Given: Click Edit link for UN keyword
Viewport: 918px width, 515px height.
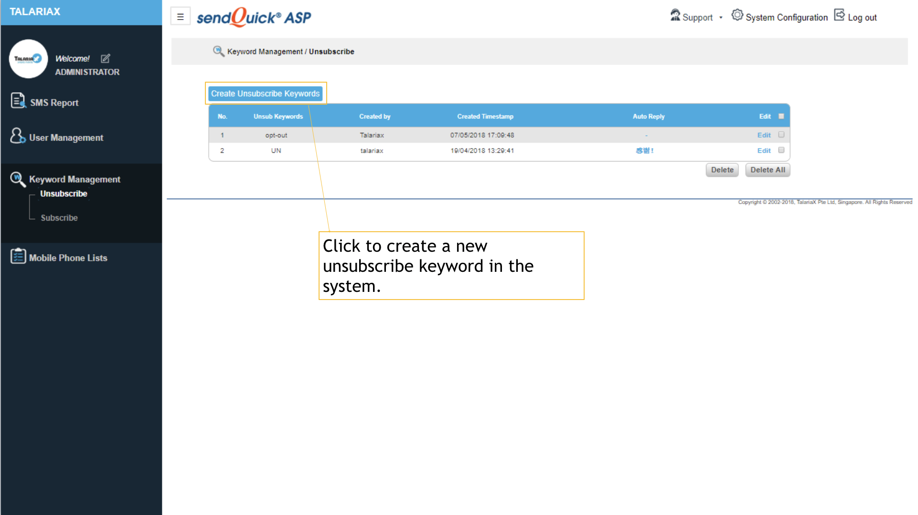Looking at the screenshot, I should coord(764,150).
